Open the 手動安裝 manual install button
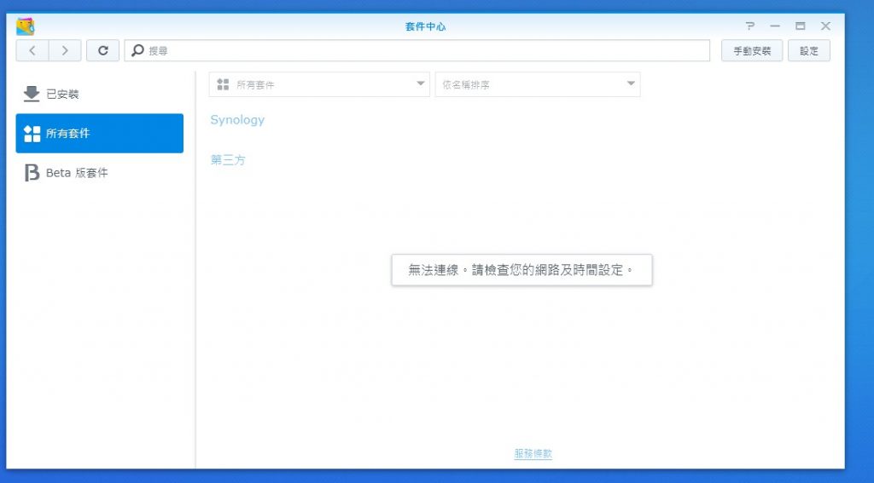Screen dimensions: 874x483 752,50
